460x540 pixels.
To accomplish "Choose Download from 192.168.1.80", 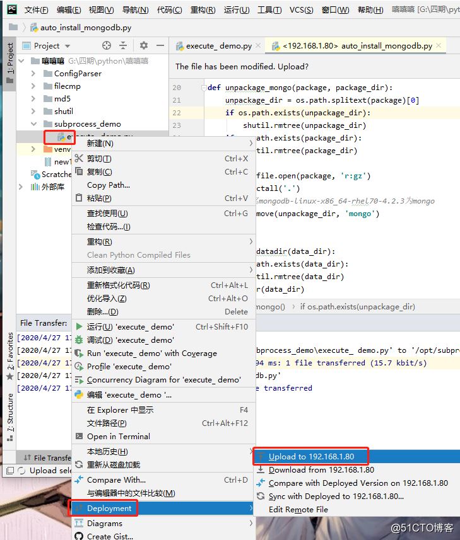I will pos(321,469).
